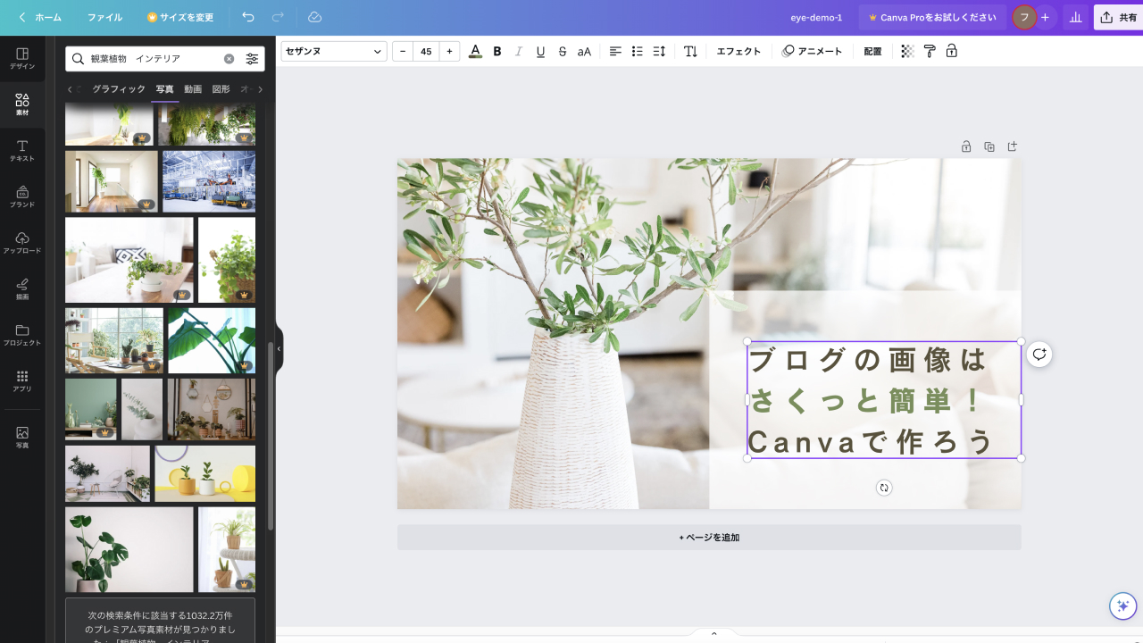The height and width of the screenshot is (643, 1143).
Task: Open the 配置 position panel
Action: click(x=872, y=51)
